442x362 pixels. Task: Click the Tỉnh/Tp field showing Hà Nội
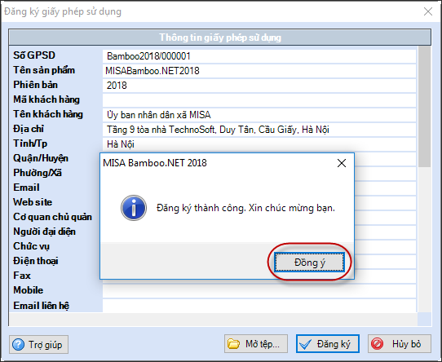[x=259, y=144]
